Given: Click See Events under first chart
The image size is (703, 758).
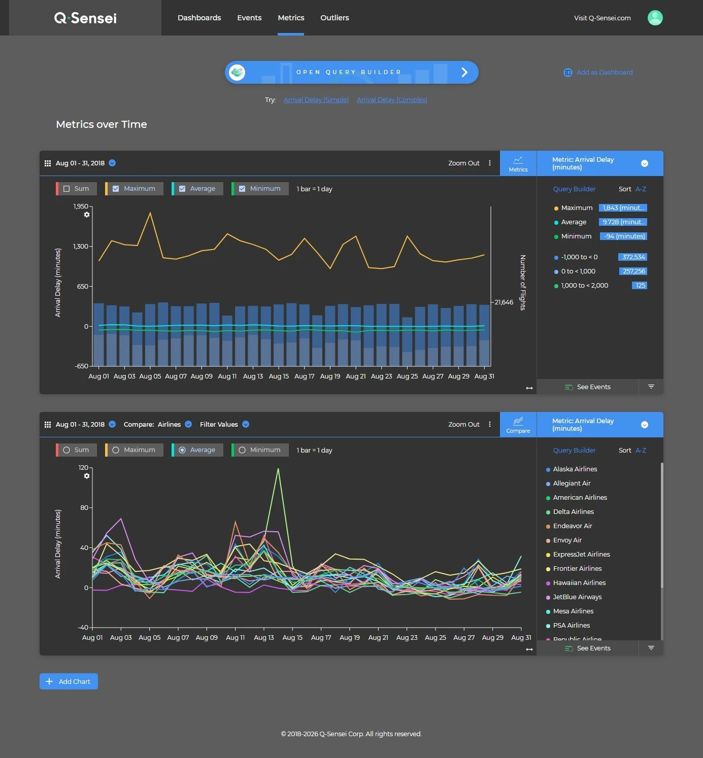Looking at the screenshot, I should [x=588, y=387].
